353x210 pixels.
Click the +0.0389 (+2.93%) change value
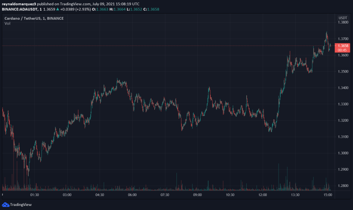point(76,9)
